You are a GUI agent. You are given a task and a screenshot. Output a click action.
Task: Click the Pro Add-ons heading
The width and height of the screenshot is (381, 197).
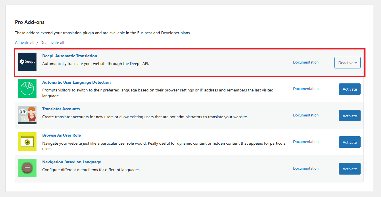(x=30, y=22)
